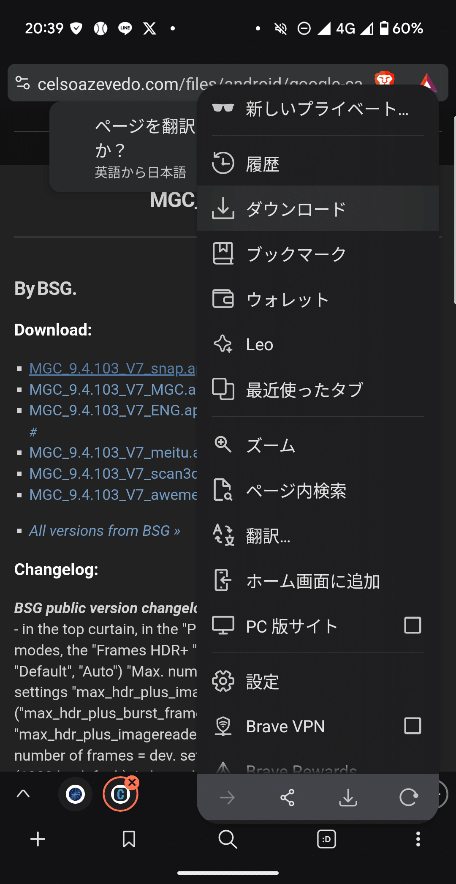Viewport: 456px width, 884px height.
Task: Tap the forward arrow in menu footer
Action: [x=227, y=797]
